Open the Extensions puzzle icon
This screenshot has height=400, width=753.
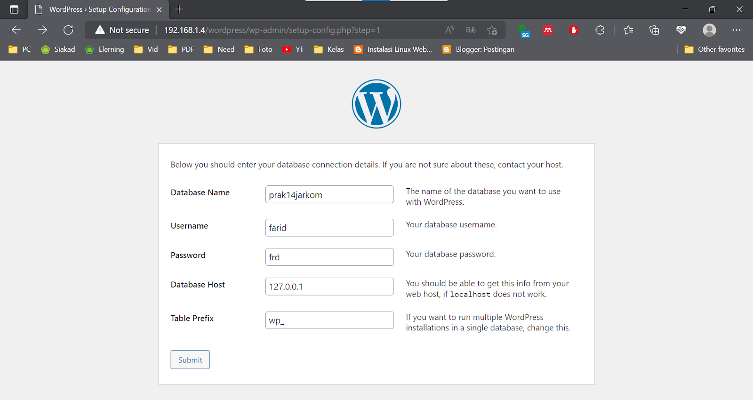click(600, 30)
